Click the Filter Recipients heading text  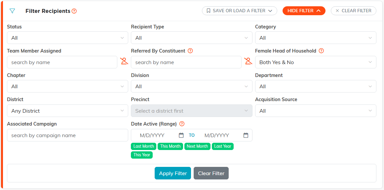point(48,11)
